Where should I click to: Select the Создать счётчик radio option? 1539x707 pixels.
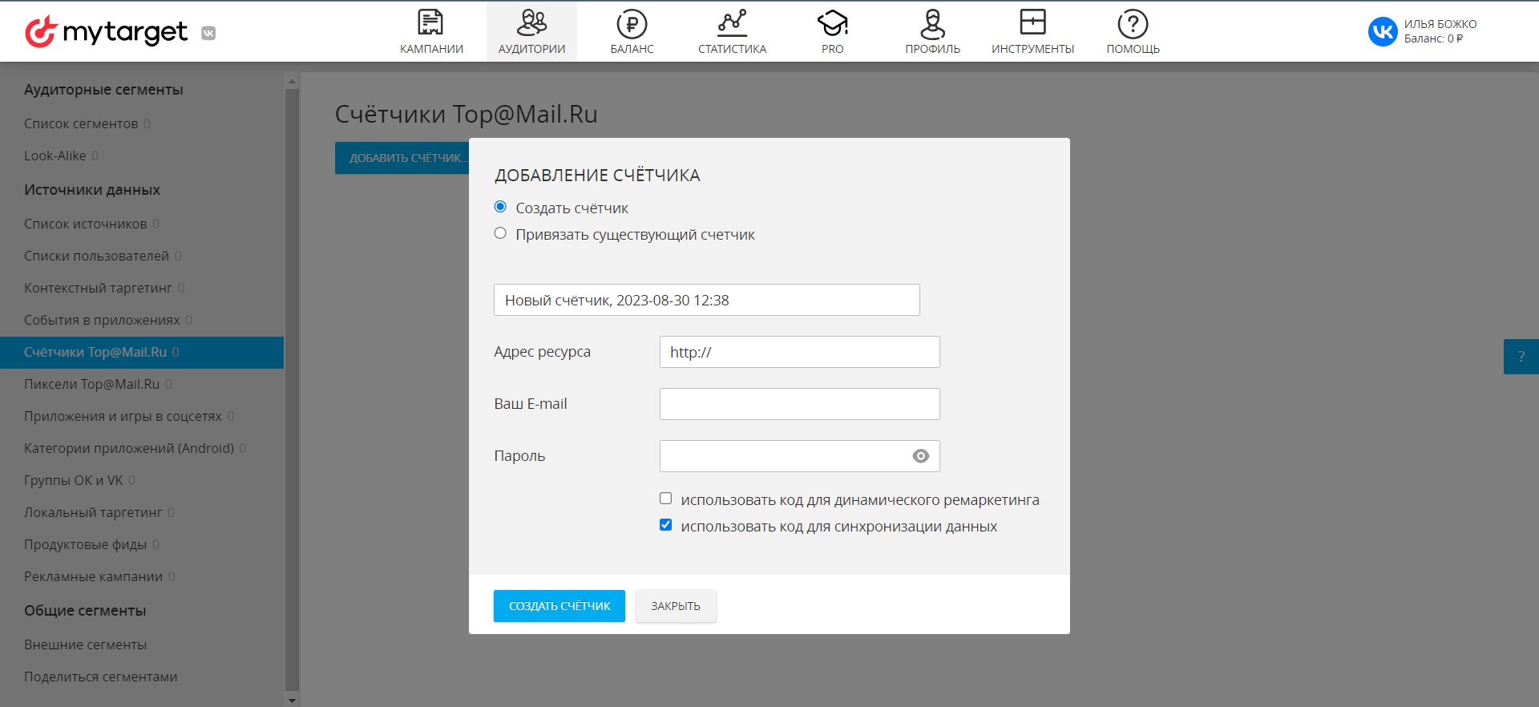[x=500, y=207]
